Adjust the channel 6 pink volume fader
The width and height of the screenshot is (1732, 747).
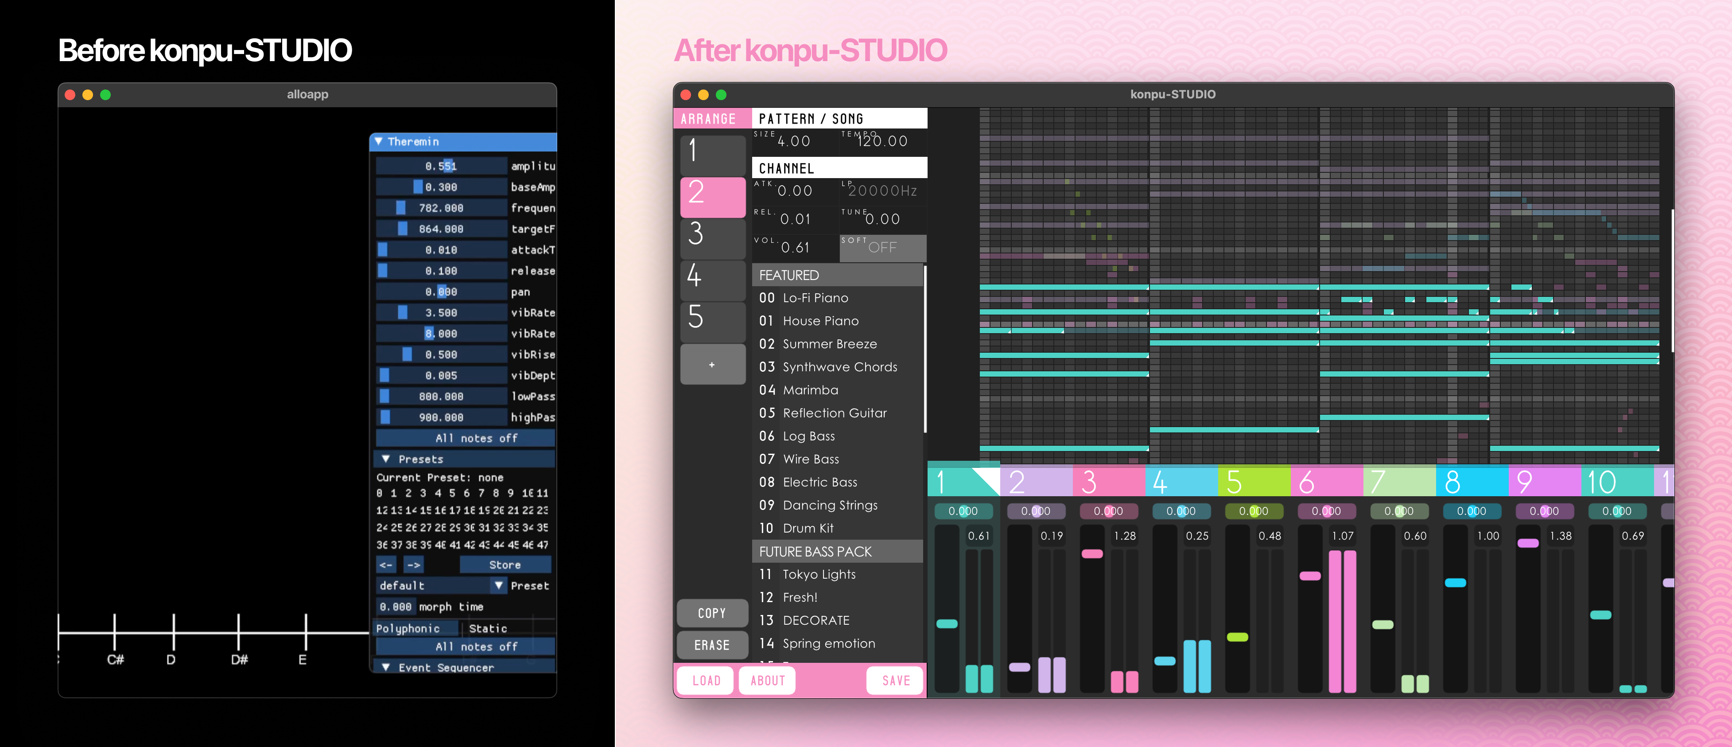coord(1310,576)
